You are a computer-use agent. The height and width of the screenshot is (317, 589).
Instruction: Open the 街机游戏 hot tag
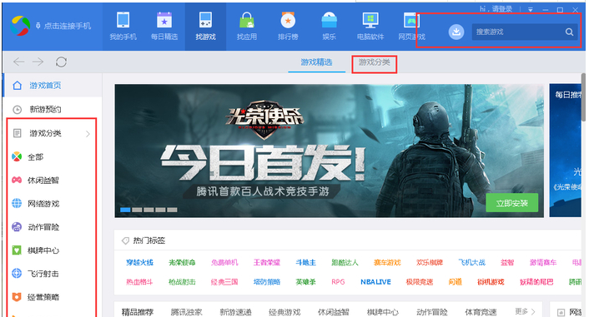491,282
